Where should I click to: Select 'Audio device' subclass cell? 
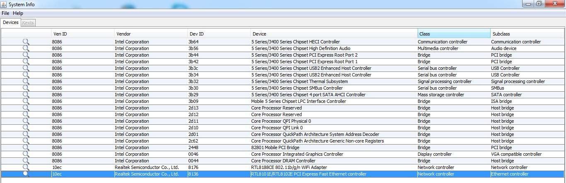coord(527,48)
